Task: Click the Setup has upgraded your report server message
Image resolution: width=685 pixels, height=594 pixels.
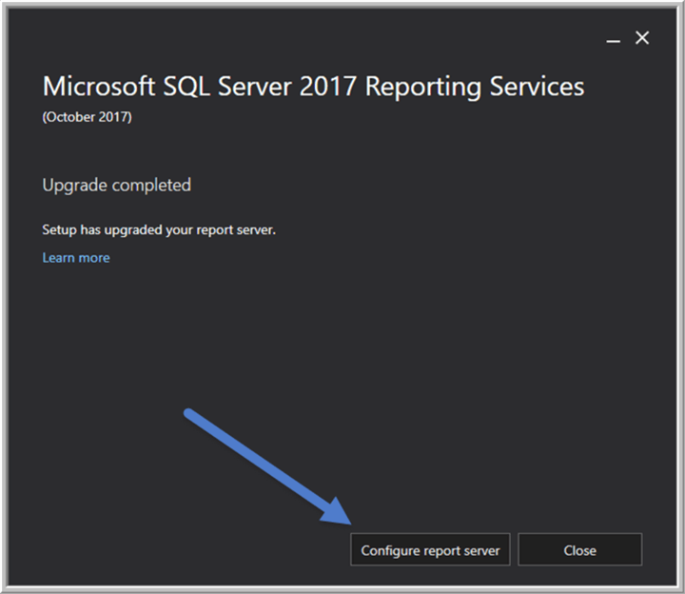Action: tap(159, 230)
